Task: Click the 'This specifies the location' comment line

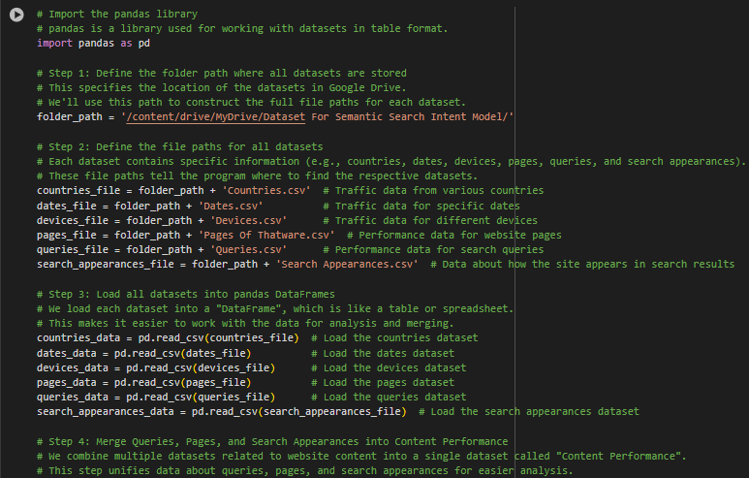Action: [222, 87]
